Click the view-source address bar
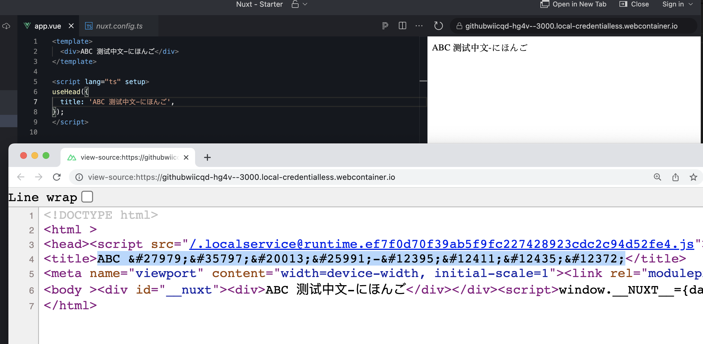703x344 pixels. [241, 177]
